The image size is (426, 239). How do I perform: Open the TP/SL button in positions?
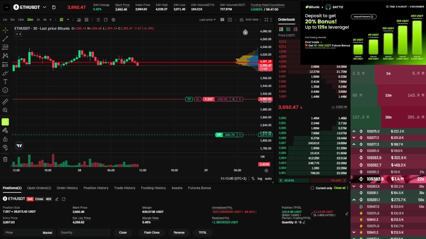tap(203, 232)
